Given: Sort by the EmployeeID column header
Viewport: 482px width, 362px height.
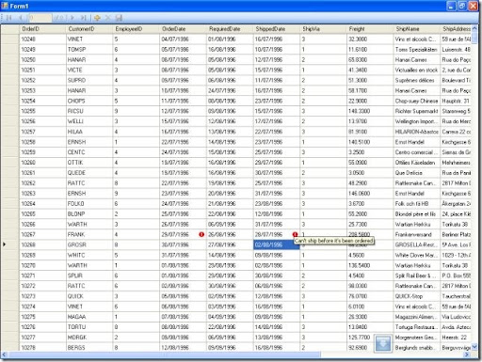Looking at the screenshot, I should pos(137,29).
